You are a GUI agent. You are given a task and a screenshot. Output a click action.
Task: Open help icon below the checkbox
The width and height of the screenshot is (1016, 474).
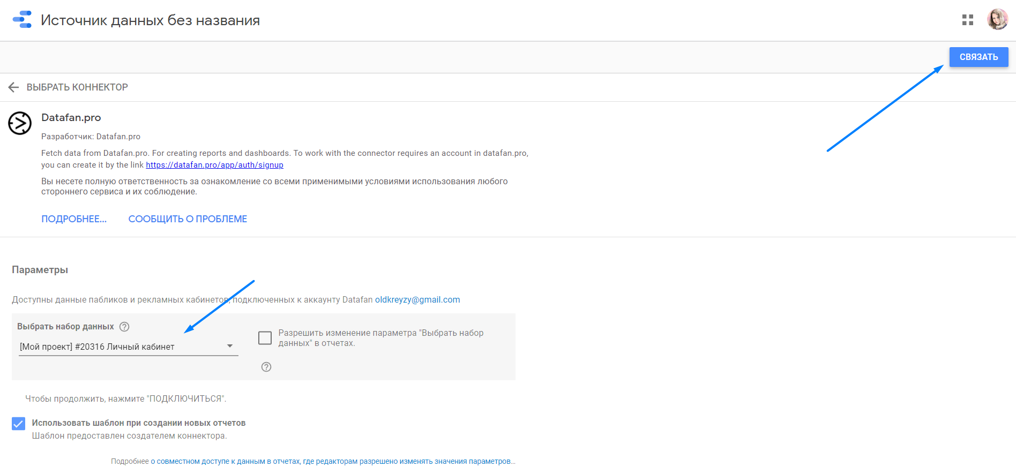(266, 367)
